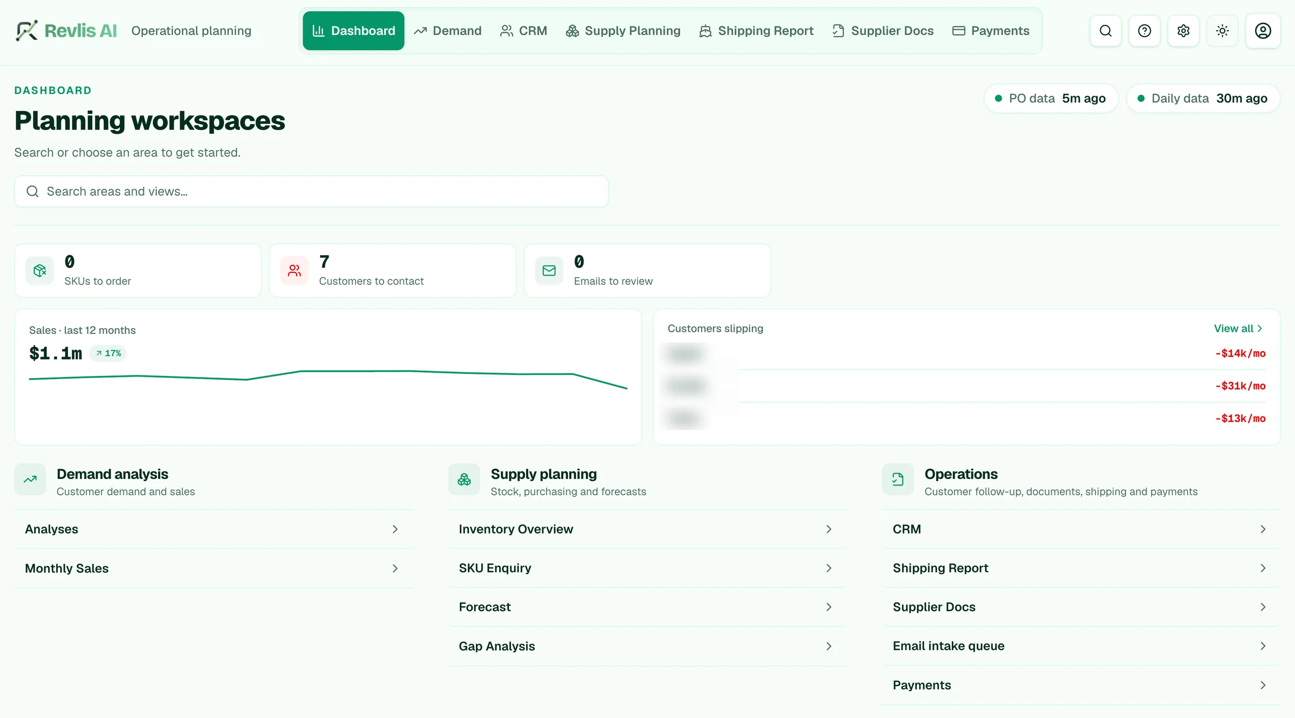Toggle light theme sun icon
Image resolution: width=1295 pixels, height=718 pixels.
[1222, 31]
